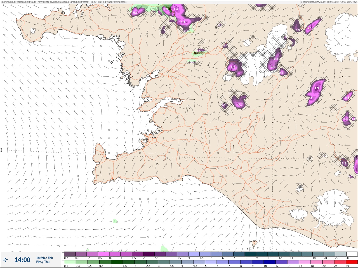Image resolution: width=358 pixels, height=268 pixels.
Task: Click the map title starting Rigning/skúrir
Action: tap(64, 2)
